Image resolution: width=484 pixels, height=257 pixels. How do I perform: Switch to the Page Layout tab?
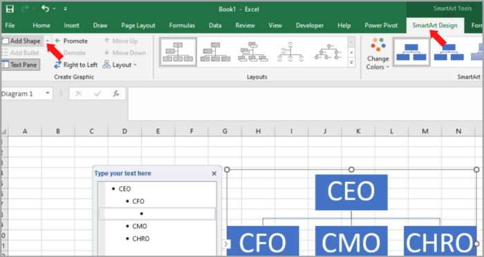click(x=138, y=25)
